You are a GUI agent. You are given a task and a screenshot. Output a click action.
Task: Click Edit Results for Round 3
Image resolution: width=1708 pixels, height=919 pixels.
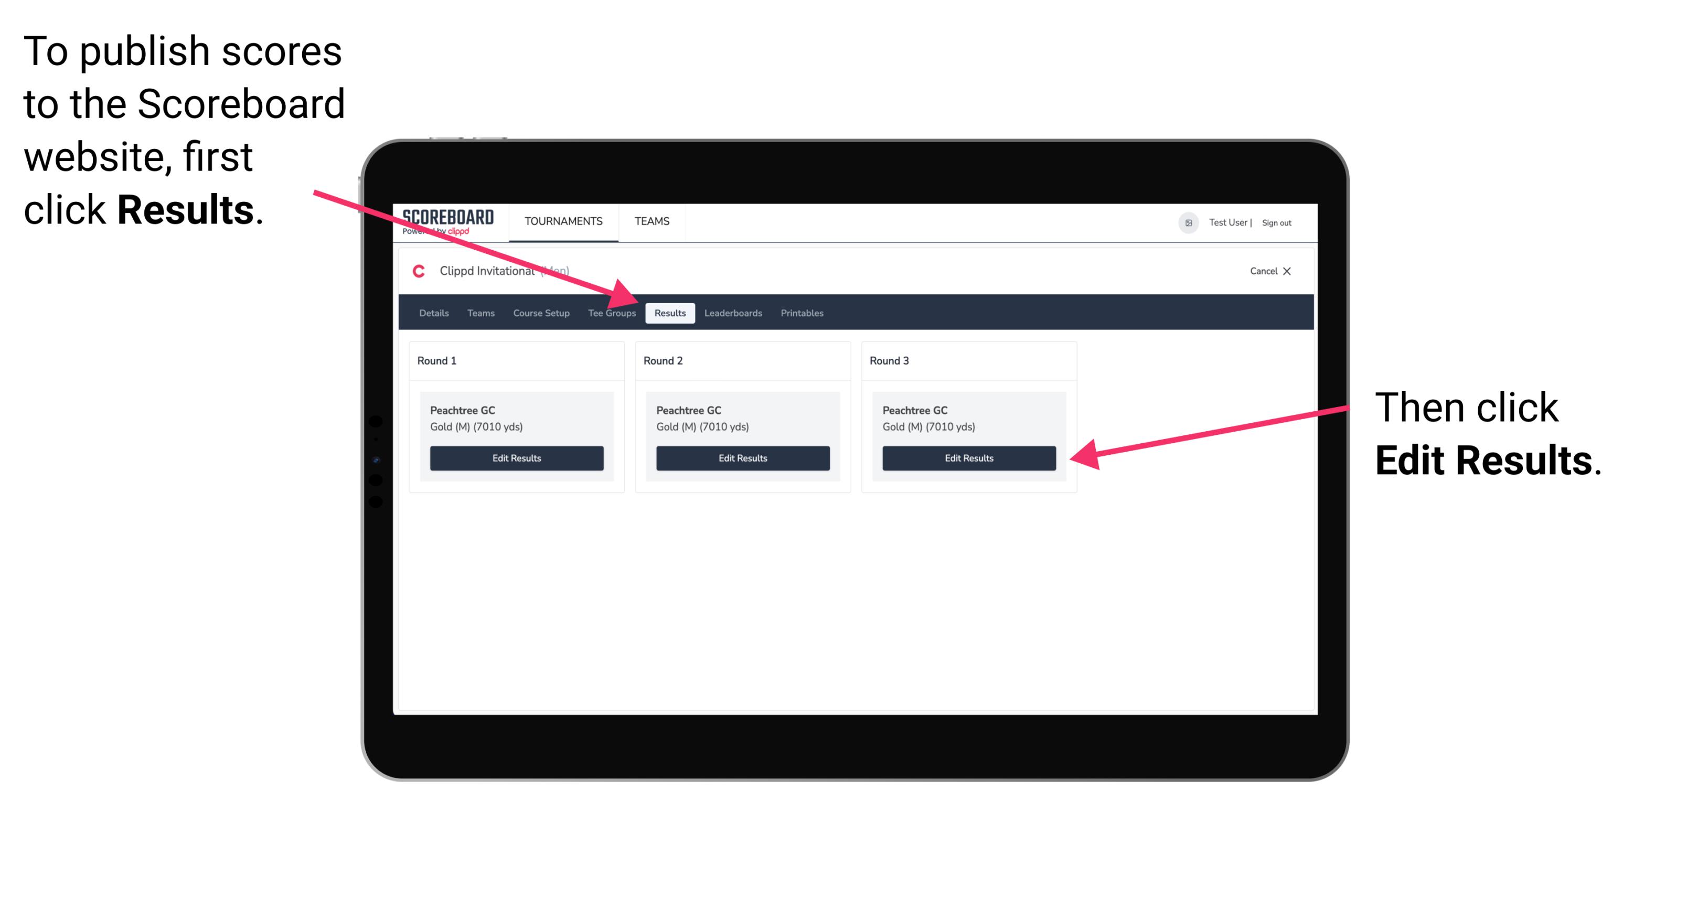click(968, 458)
